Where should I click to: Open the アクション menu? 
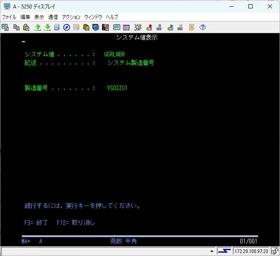[71, 17]
